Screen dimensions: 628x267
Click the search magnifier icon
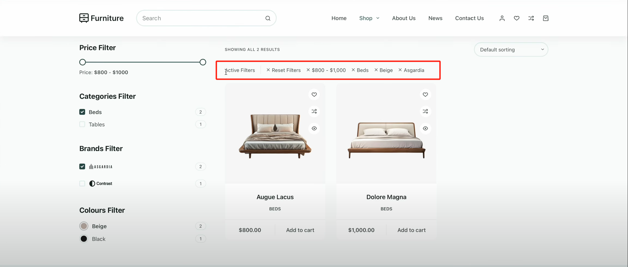click(x=268, y=18)
